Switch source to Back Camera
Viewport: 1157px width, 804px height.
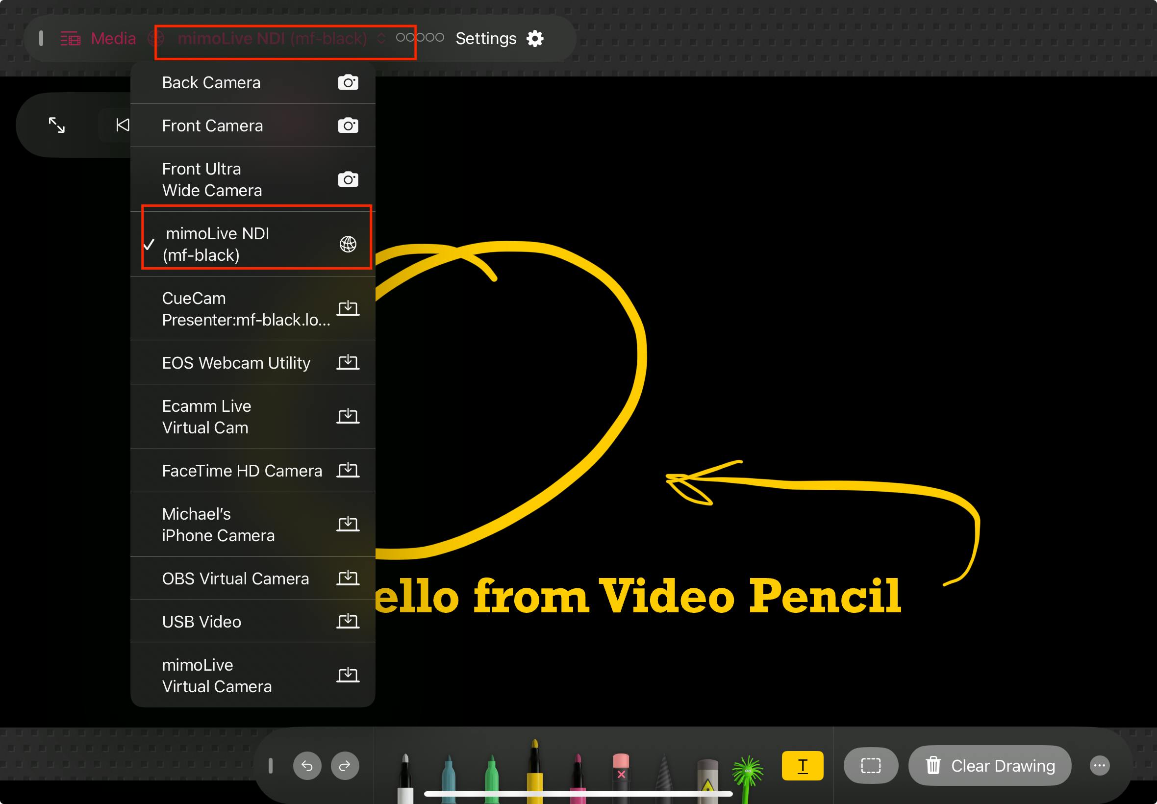click(253, 83)
